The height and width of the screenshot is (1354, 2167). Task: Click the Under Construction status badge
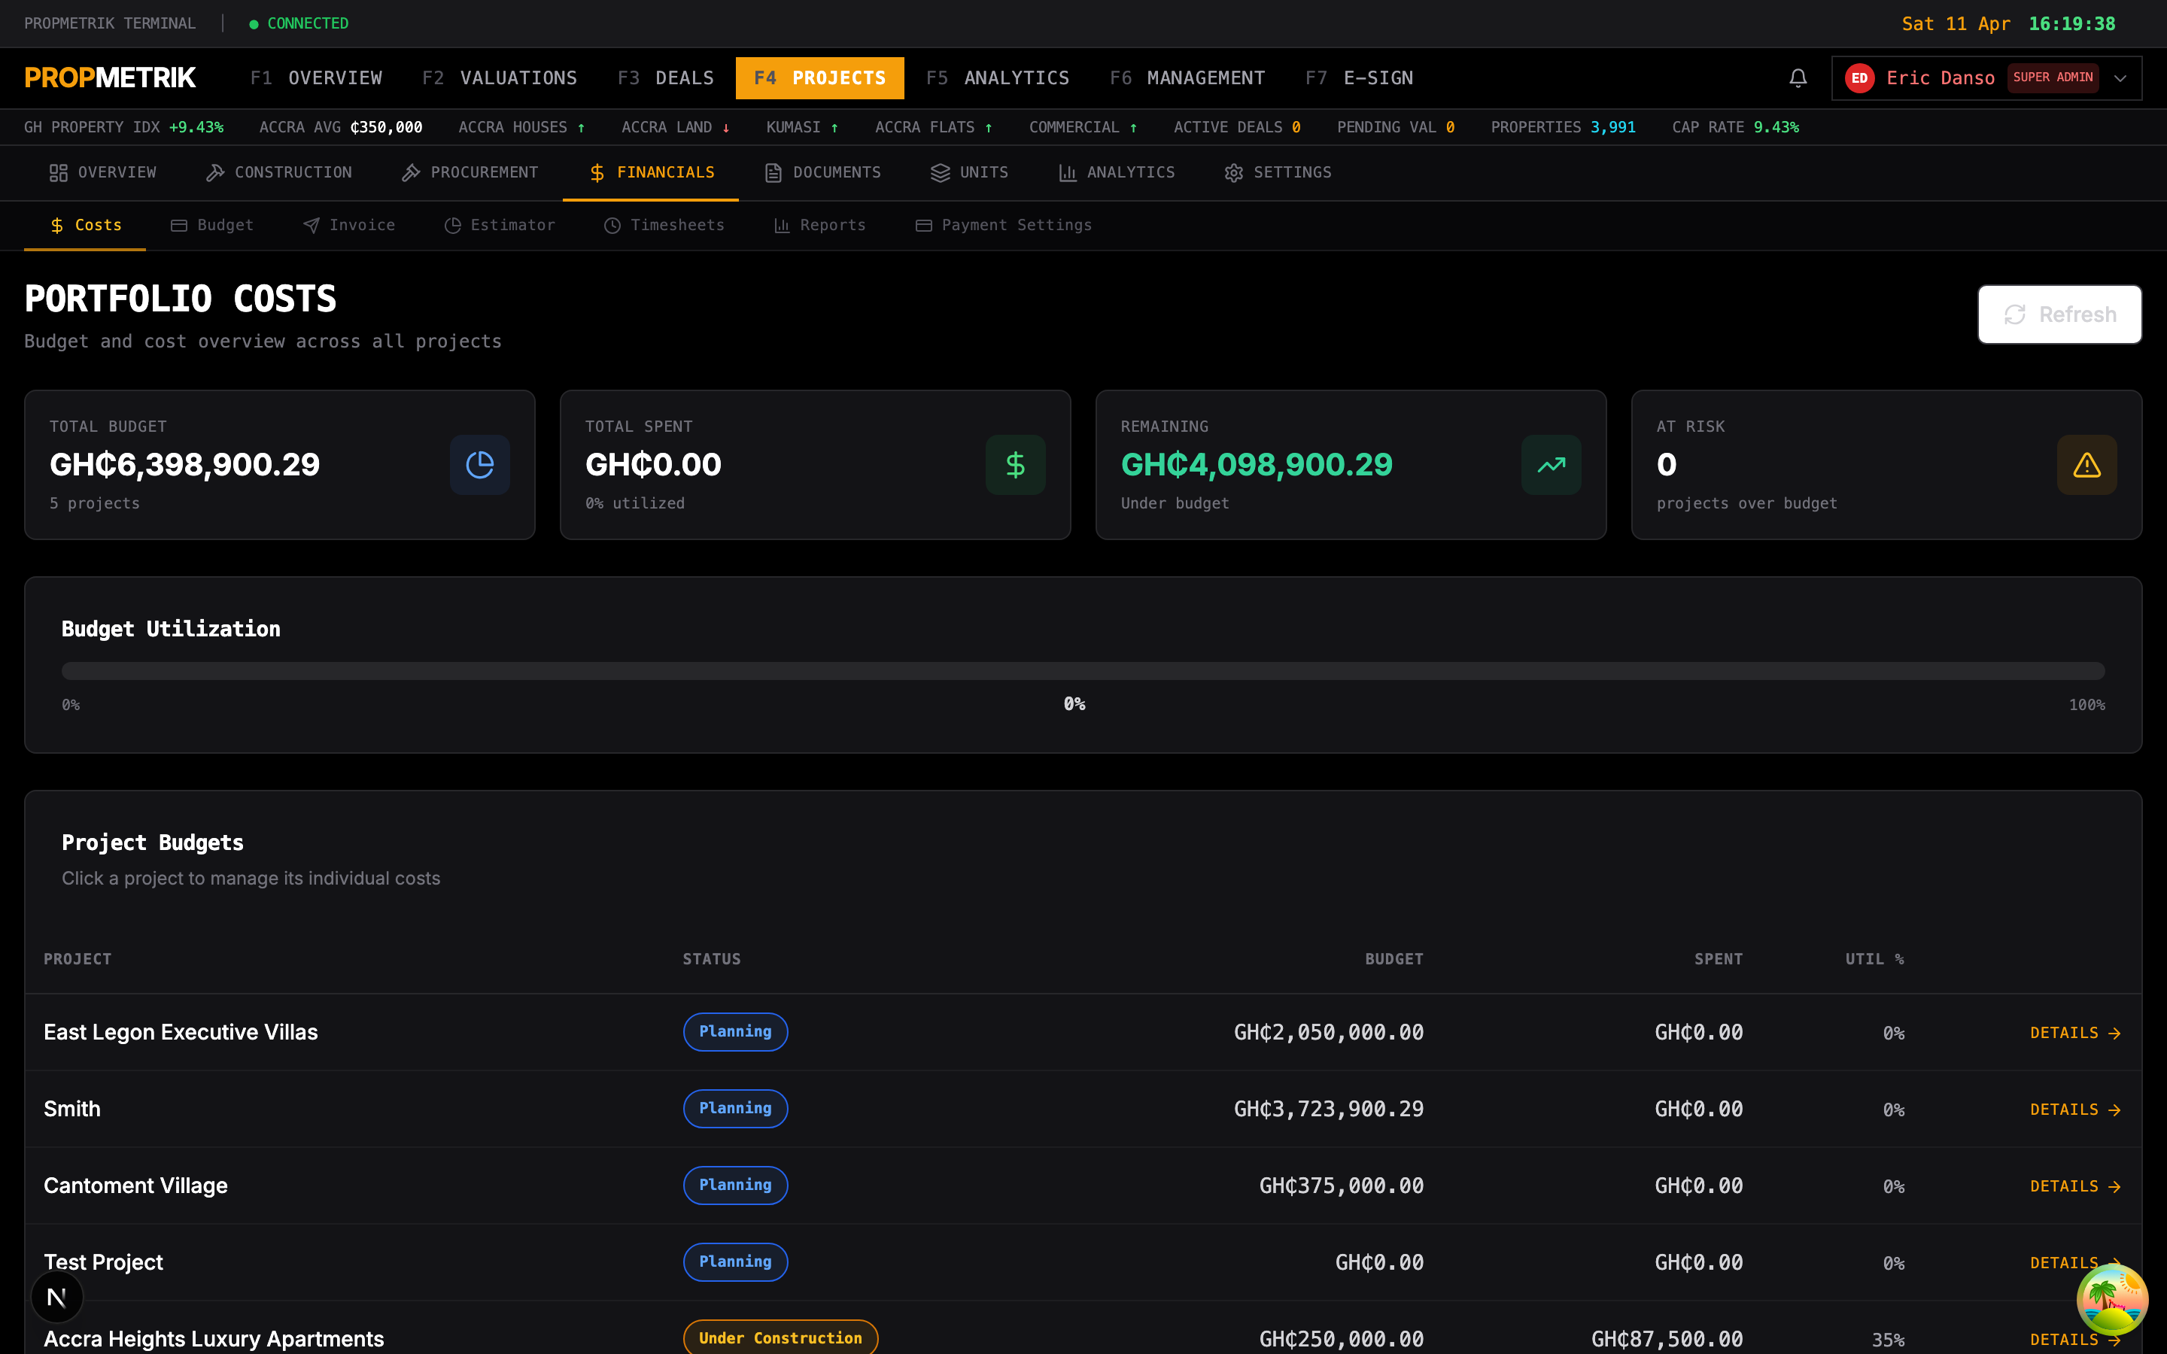click(780, 1337)
